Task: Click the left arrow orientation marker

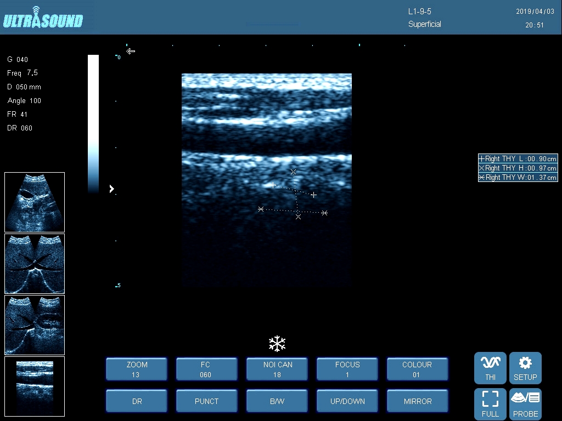Action: (x=131, y=52)
